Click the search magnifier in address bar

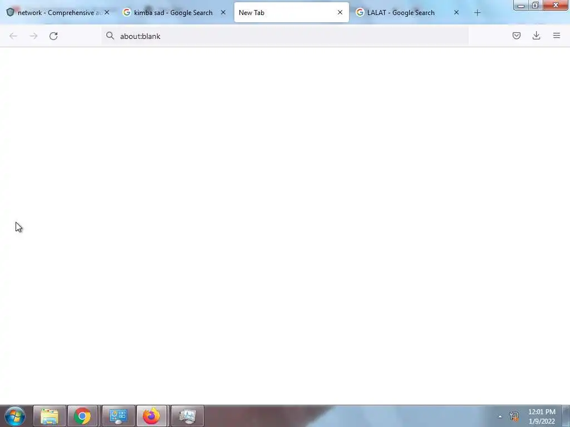click(x=110, y=36)
